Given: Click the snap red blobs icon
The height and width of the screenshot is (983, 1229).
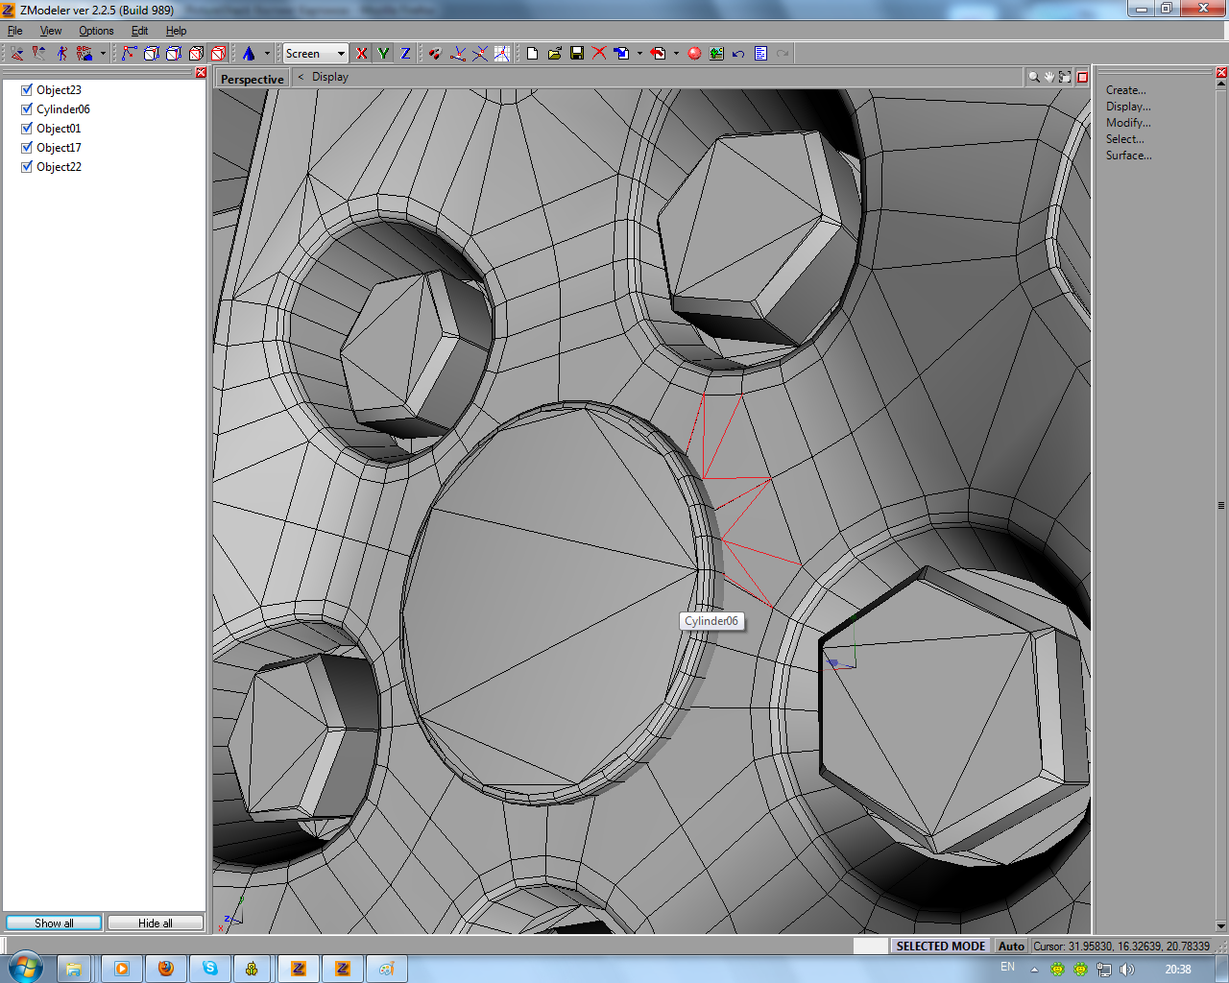Looking at the screenshot, I should [435, 54].
